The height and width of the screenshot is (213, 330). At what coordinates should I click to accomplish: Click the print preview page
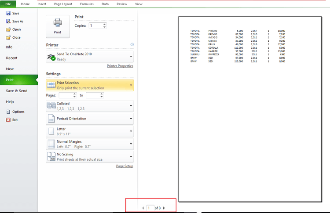tap(250, 109)
